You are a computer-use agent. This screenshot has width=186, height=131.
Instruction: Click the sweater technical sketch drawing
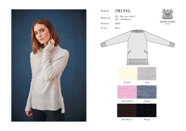137,47
